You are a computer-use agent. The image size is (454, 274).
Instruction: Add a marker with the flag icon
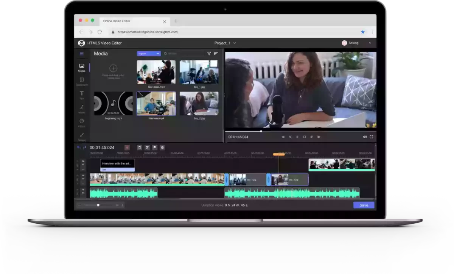click(x=154, y=147)
